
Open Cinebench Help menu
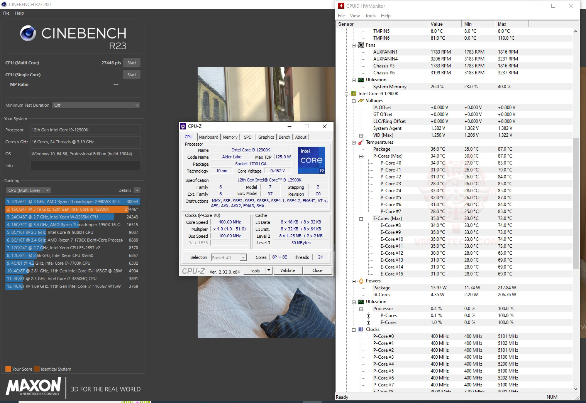19,13
